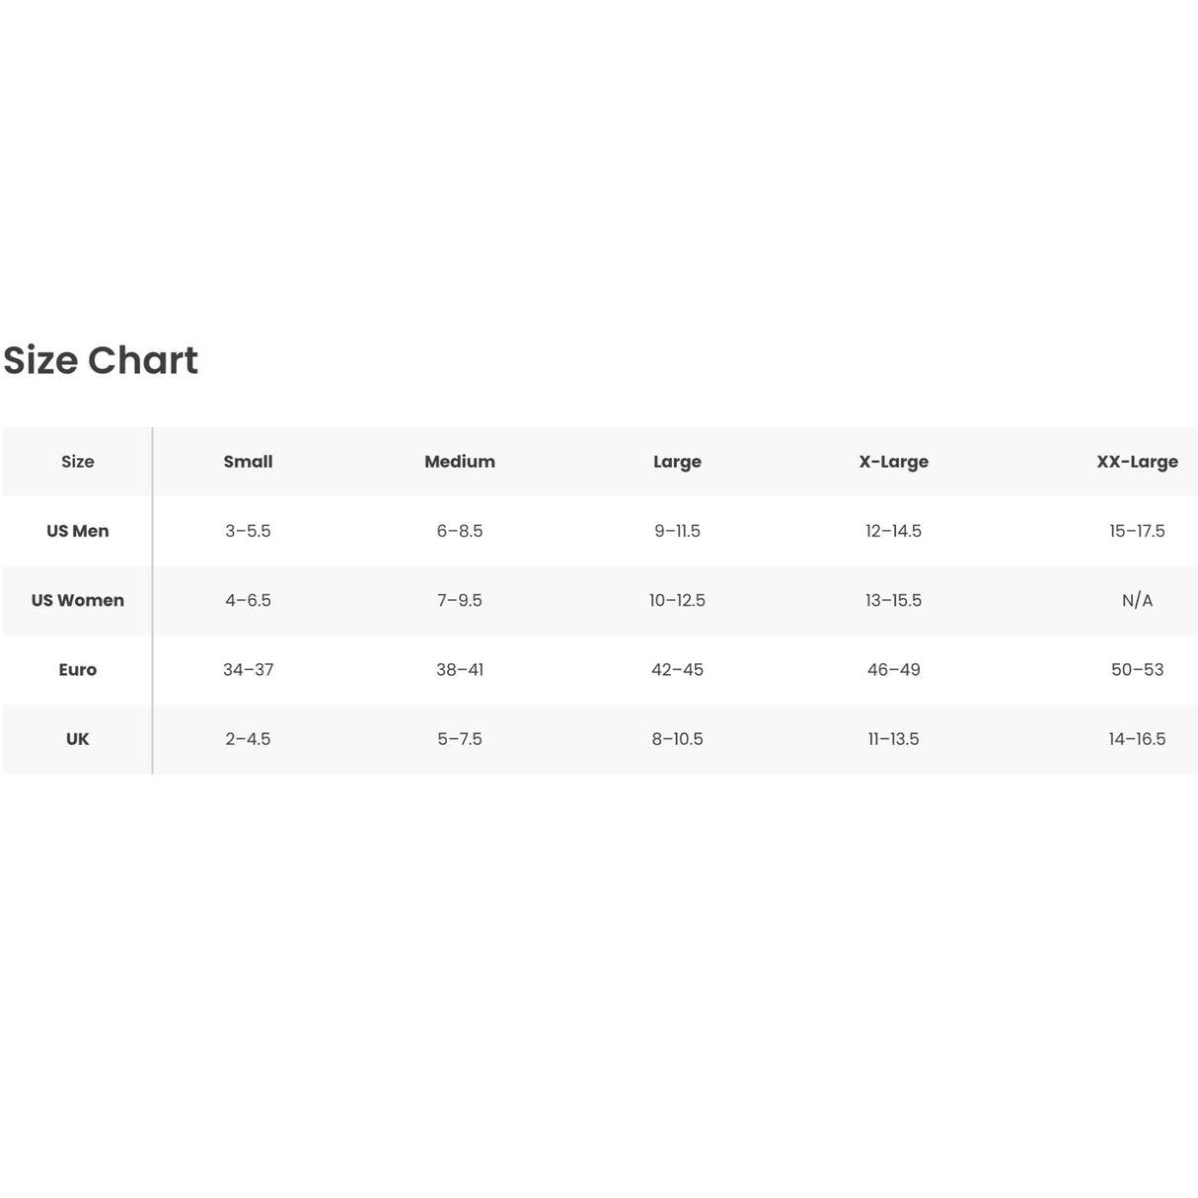
Task: Click the X-Large column header
Action: pos(893,462)
